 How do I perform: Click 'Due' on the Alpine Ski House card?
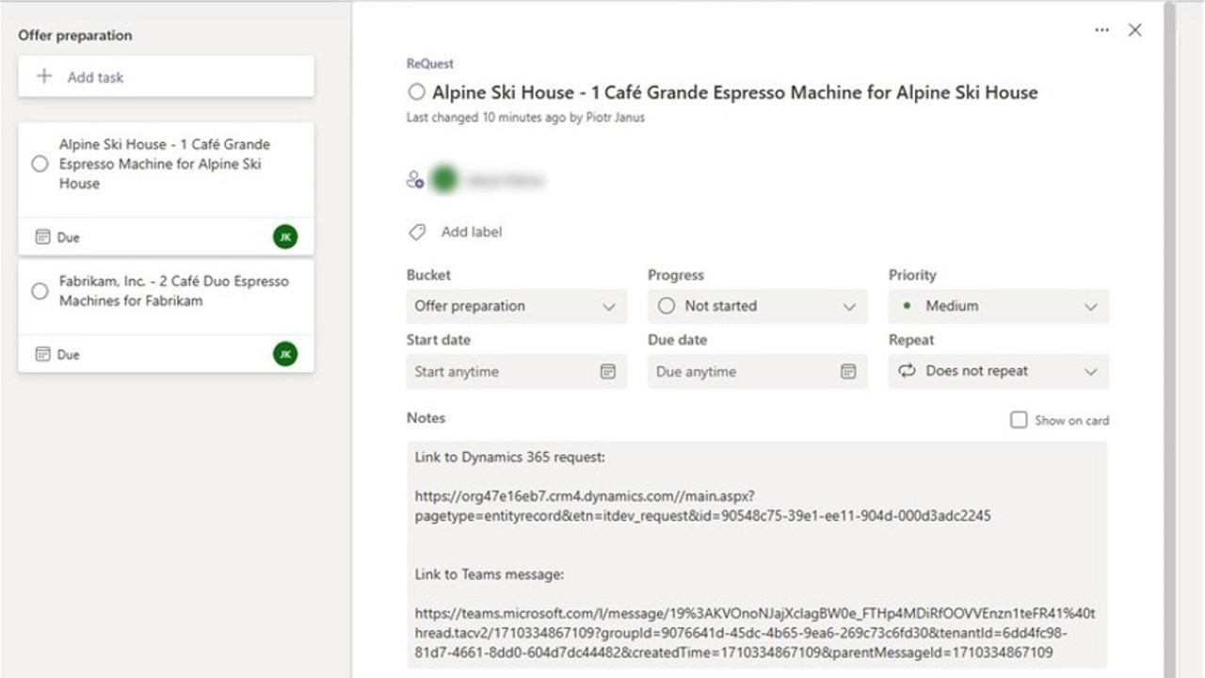point(69,237)
